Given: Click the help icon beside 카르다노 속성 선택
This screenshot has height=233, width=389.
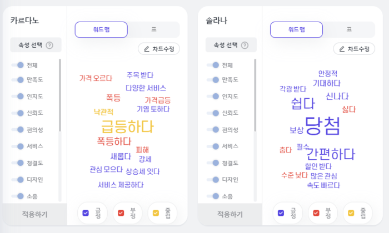Looking at the screenshot, I should 49,45.
